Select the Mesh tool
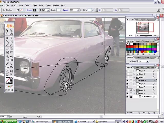The image size is (164, 123). pos(7,60)
